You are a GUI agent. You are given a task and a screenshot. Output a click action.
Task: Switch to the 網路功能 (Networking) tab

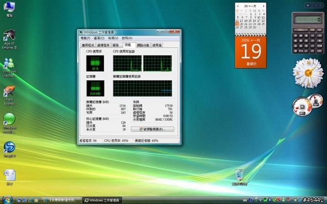(143, 45)
